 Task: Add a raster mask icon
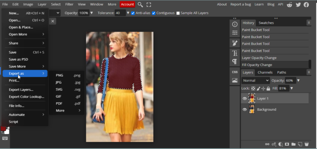(x=287, y=144)
